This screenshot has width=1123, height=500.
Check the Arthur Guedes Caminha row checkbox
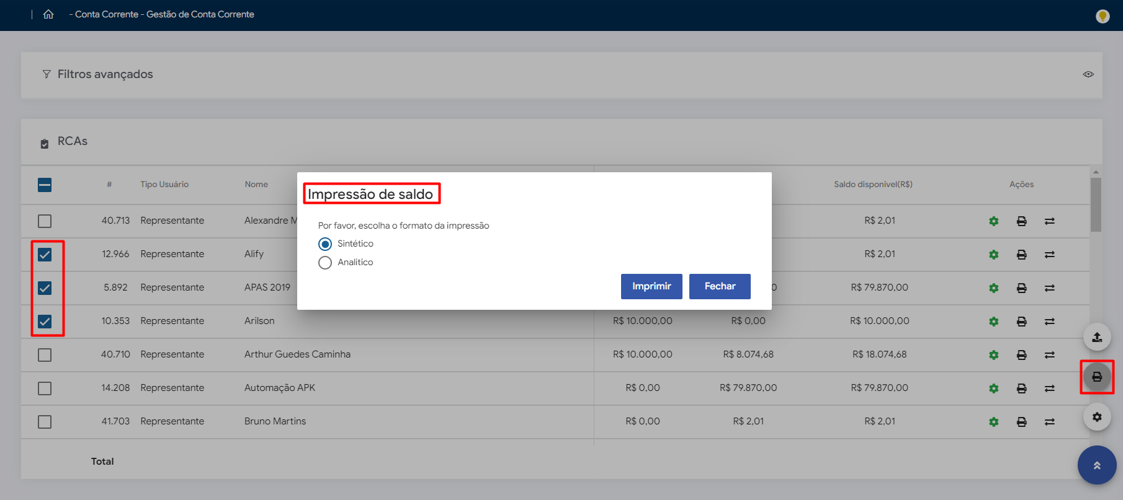[45, 355]
